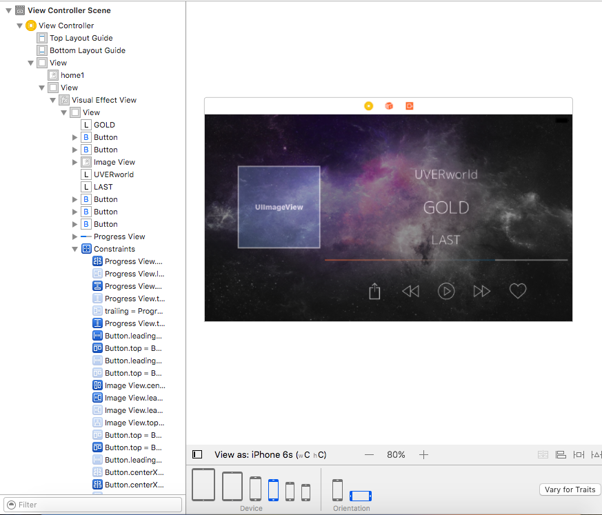Screen dimensions: 602x515
Task: Select the Exit icon in scene dock
Action: click(410, 106)
